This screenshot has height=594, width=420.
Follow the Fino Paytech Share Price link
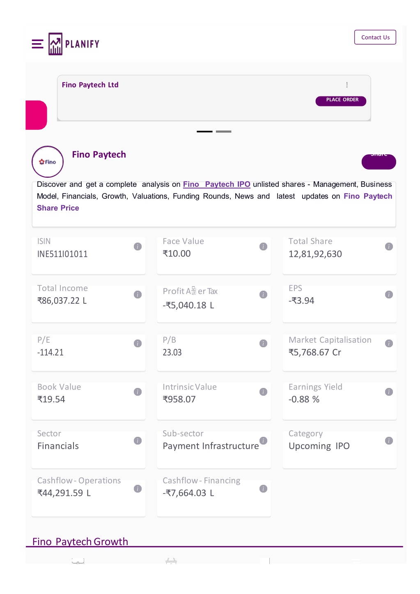[214, 202]
